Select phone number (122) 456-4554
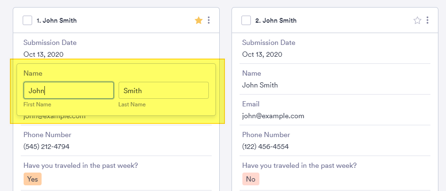Image resolution: width=446 pixels, height=191 pixels. point(265,147)
